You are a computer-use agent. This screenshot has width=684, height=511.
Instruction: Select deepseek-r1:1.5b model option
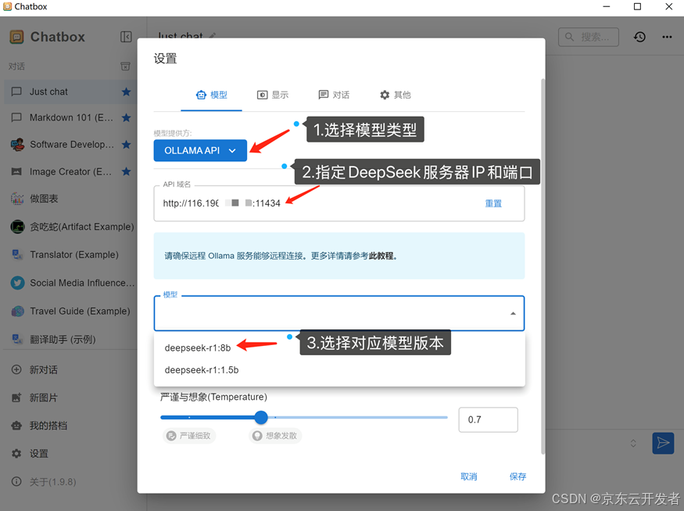pos(339,370)
